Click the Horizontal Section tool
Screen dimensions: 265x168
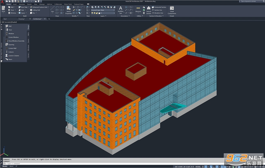pos(159,7)
